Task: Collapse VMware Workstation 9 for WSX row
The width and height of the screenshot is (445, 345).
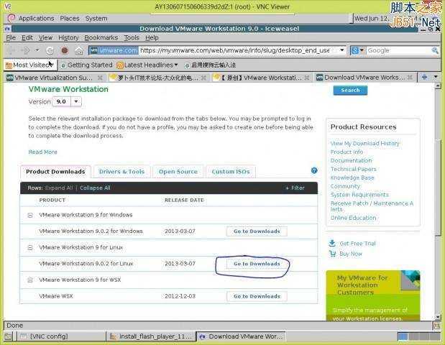Action: pyautogui.click(x=30, y=280)
